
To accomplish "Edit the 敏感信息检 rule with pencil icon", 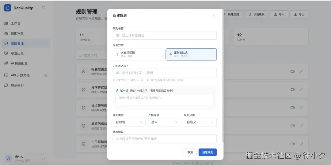I will [301, 126].
